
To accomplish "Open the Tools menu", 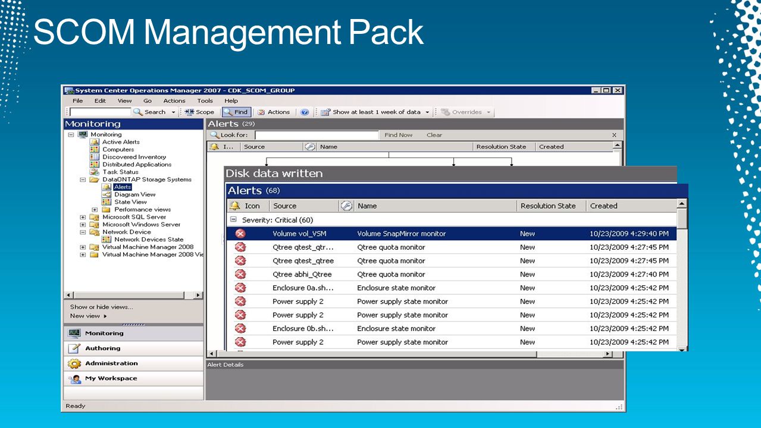I will pyautogui.click(x=205, y=101).
